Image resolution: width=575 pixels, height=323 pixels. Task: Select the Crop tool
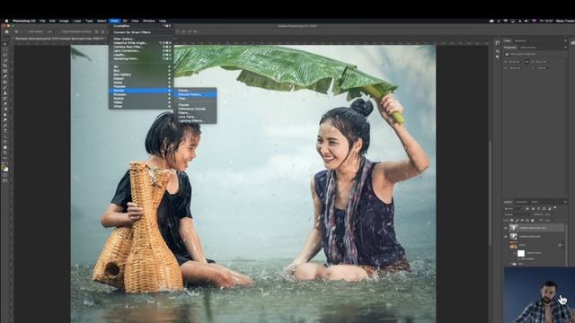point(5,65)
